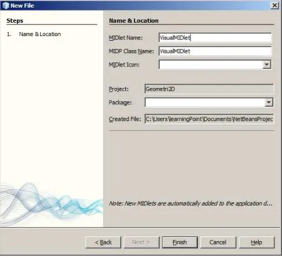Image resolution: width=282 pixels, height=258 pixels.
Task: Go to previous step with Back button
Action: pos(103,242)
